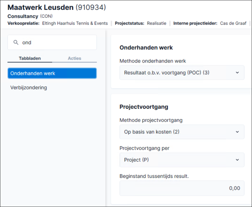Click project leader name Cas de Graaf

click(233, 23)
